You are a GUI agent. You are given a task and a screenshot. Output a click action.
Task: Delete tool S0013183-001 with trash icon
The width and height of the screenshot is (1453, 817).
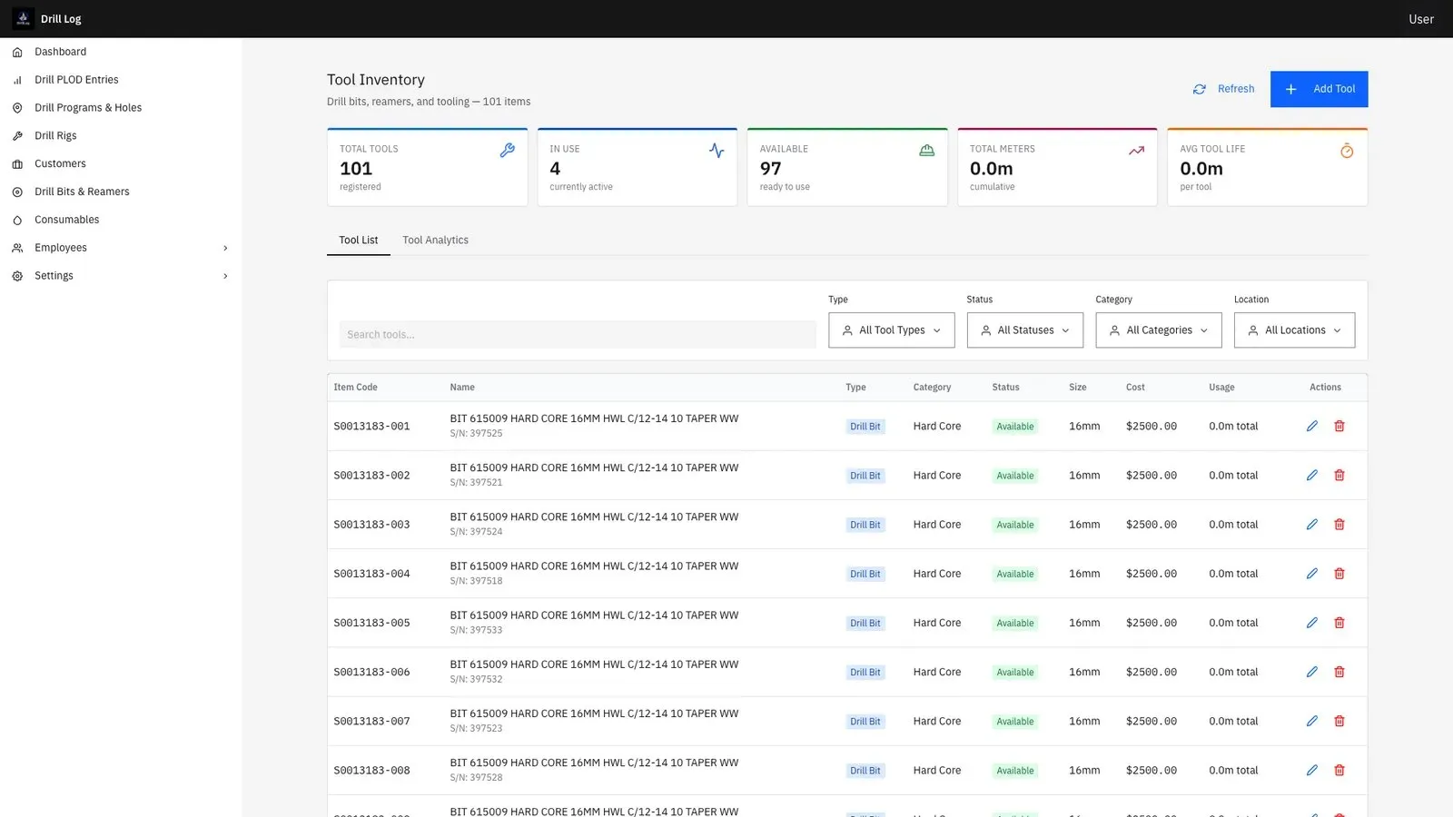click(x=1339, y=427)
